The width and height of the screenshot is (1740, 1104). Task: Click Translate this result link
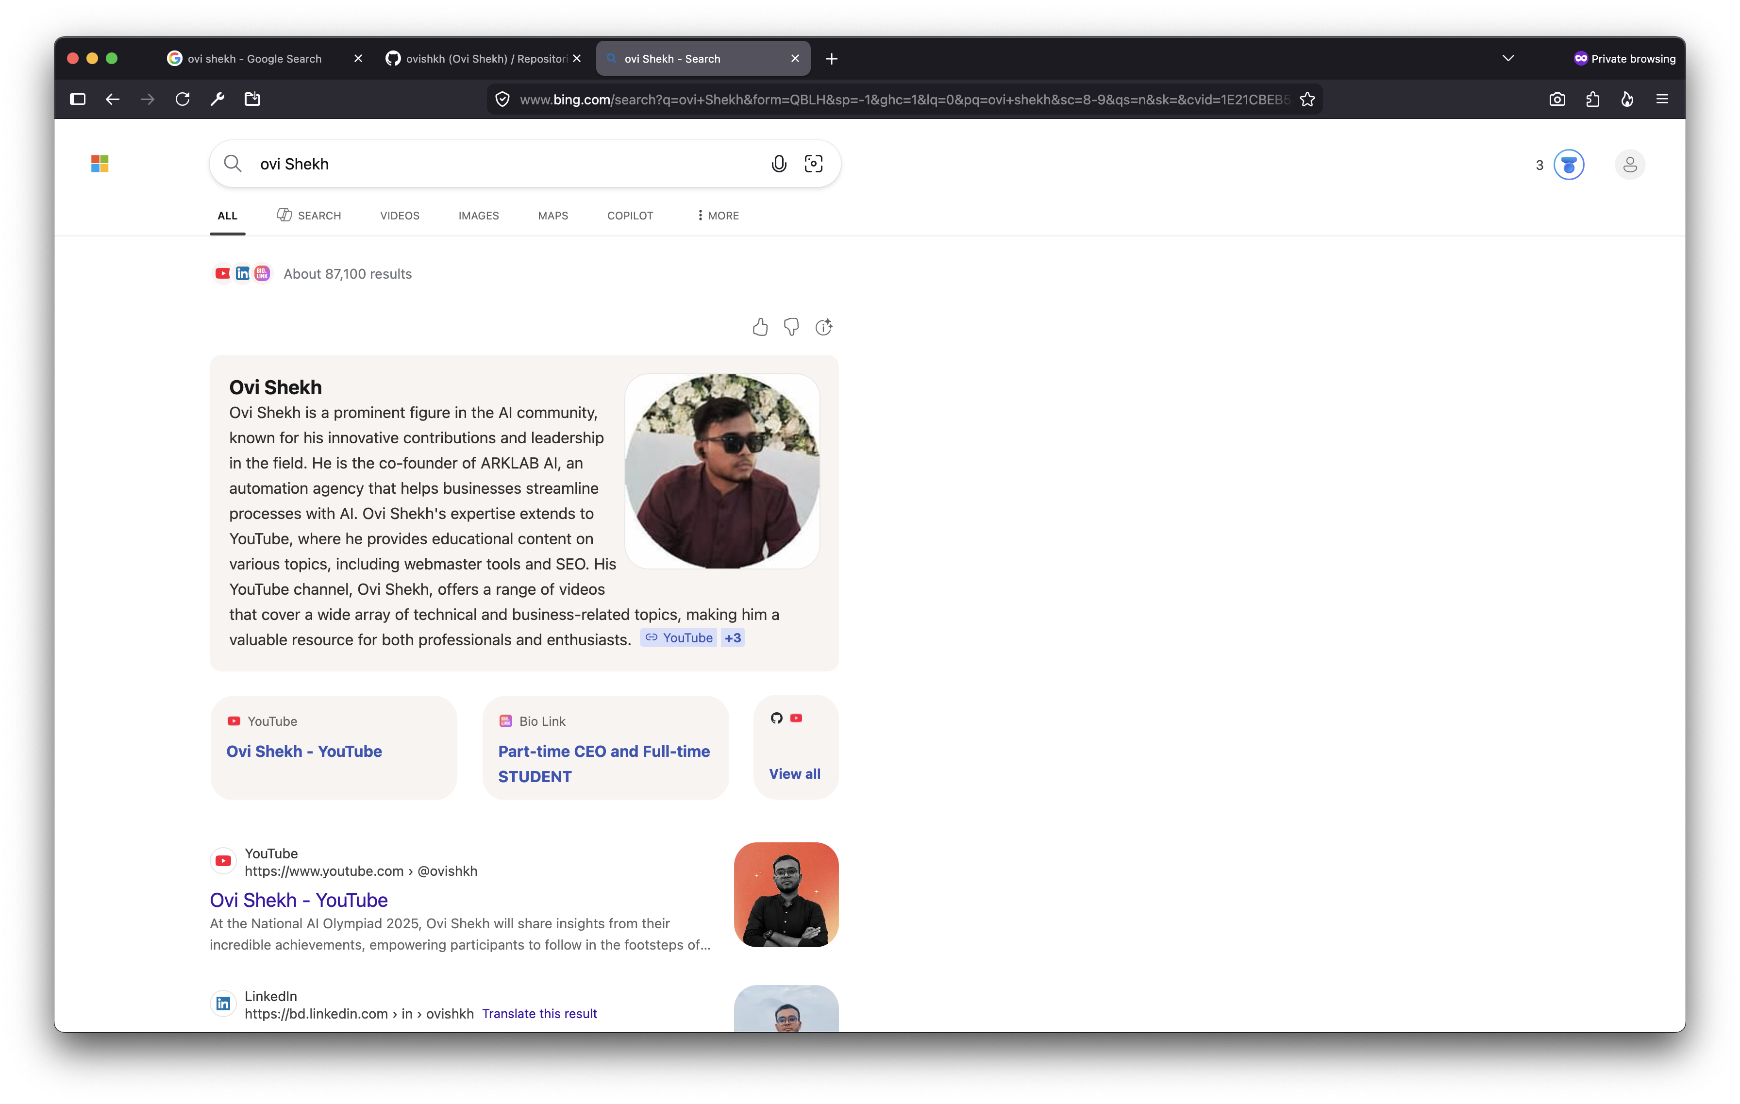[x=540, y=1014]
